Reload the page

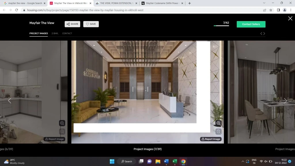click(x=16, y=10)
